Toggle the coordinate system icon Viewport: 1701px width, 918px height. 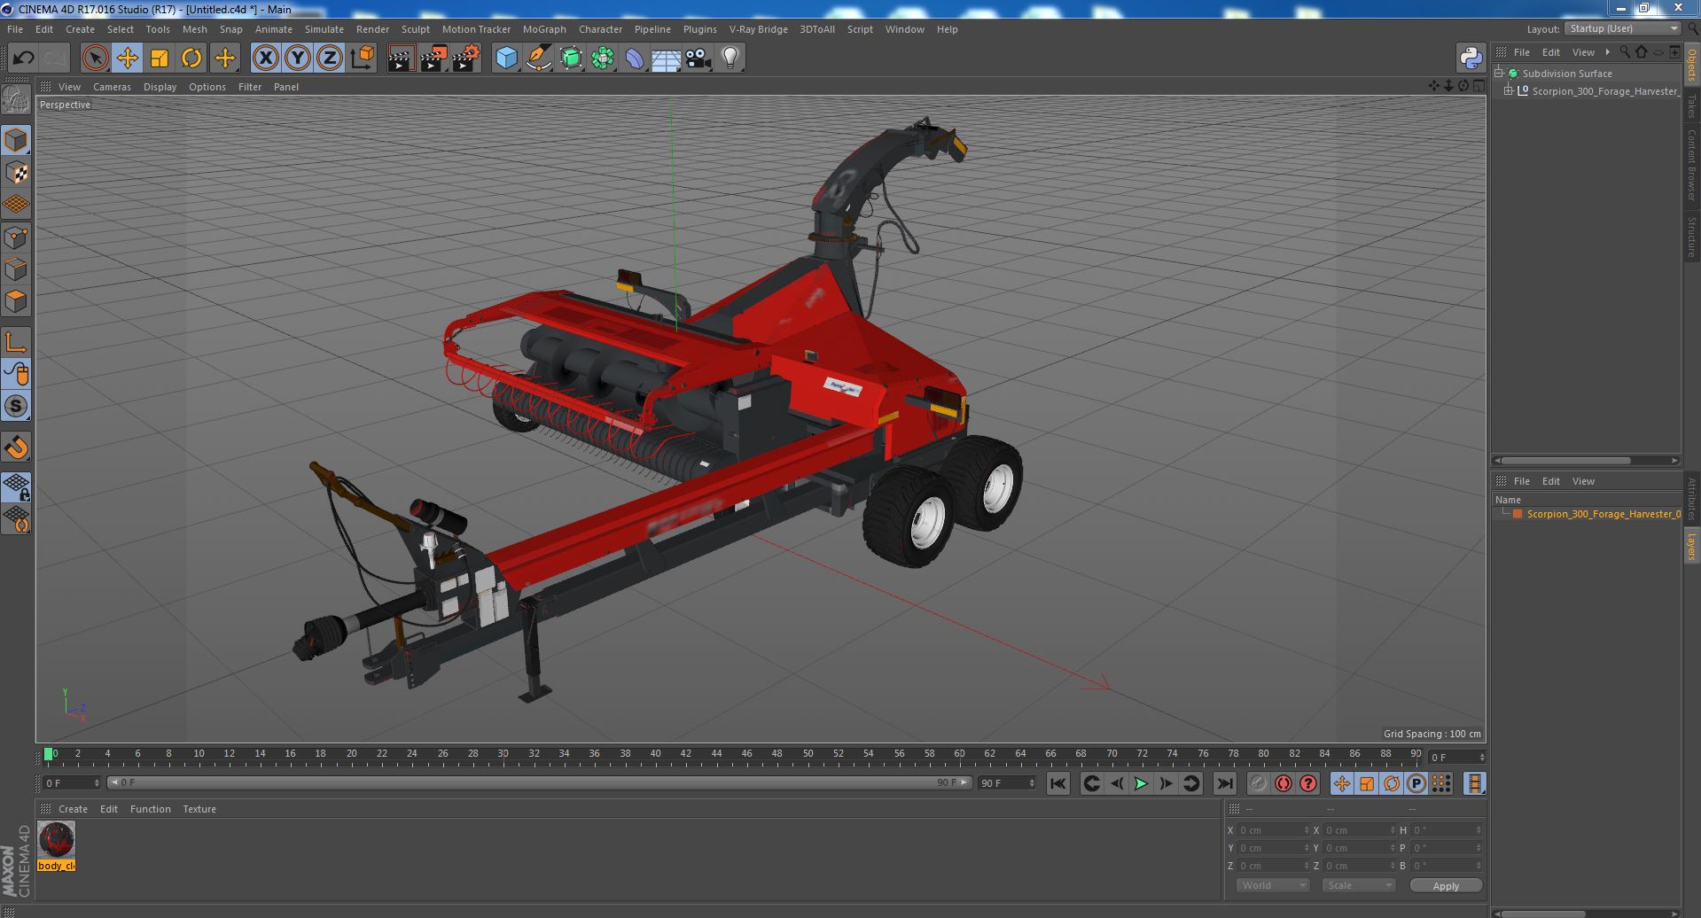tap(363, 58)
